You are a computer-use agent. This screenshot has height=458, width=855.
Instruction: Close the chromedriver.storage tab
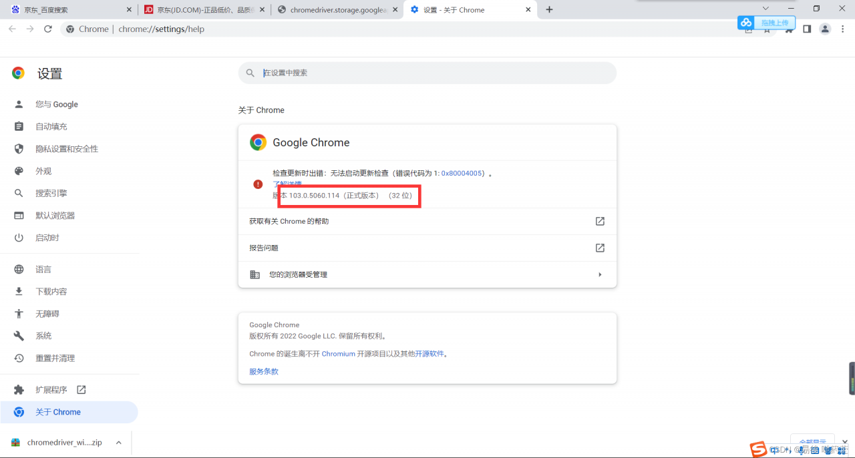coord(395,10)
